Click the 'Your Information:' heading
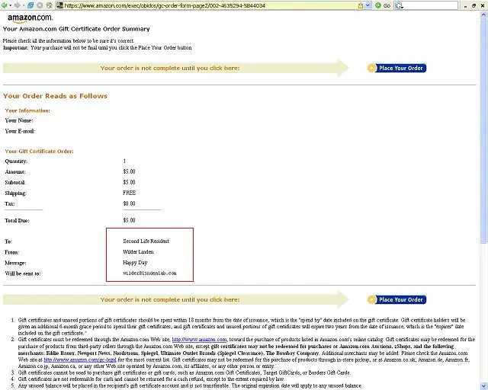 click(x=27, y=110)
